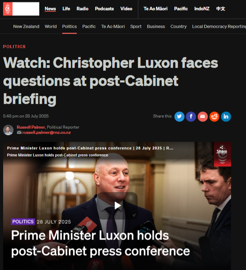The image size is (246, 270).
Task: Click the video Share icon
Action: point(222,150)
